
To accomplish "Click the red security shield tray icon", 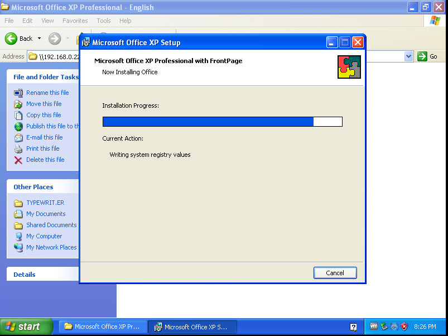I will (x=404, y=327).
